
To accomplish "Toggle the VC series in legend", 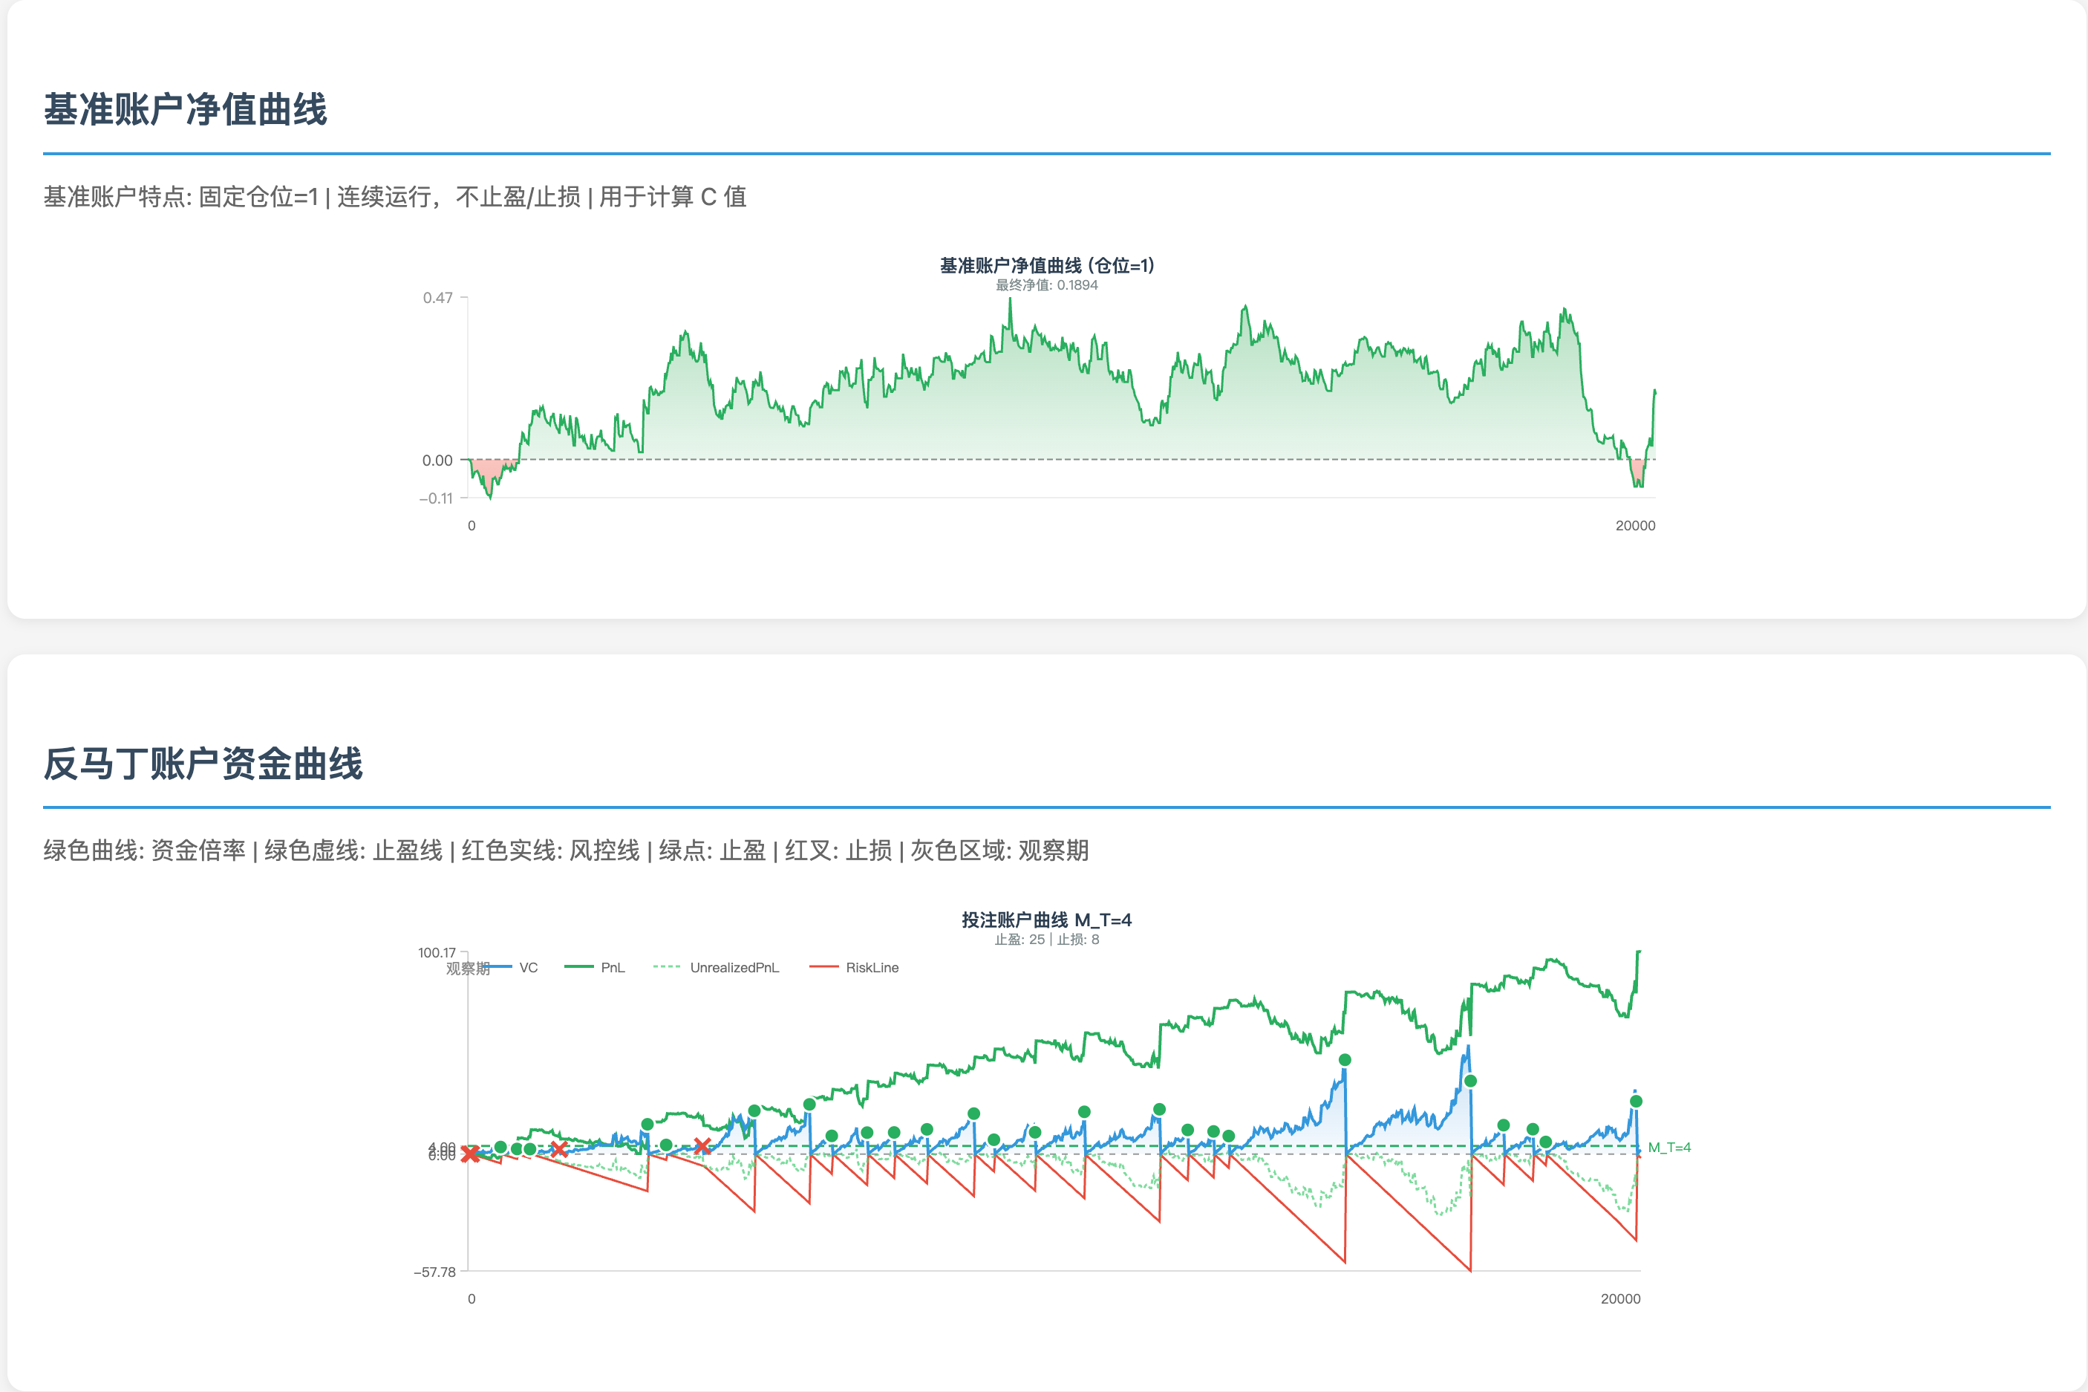I will pyautogui.click(x=528, y=968).
